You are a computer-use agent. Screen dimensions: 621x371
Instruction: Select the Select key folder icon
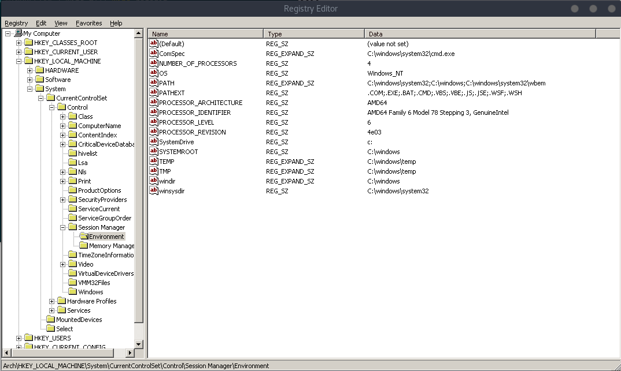pos(51,328)
